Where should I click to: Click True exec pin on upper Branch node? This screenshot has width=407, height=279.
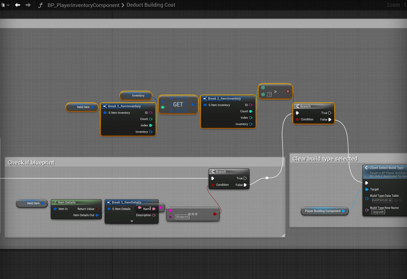(329, 113)
